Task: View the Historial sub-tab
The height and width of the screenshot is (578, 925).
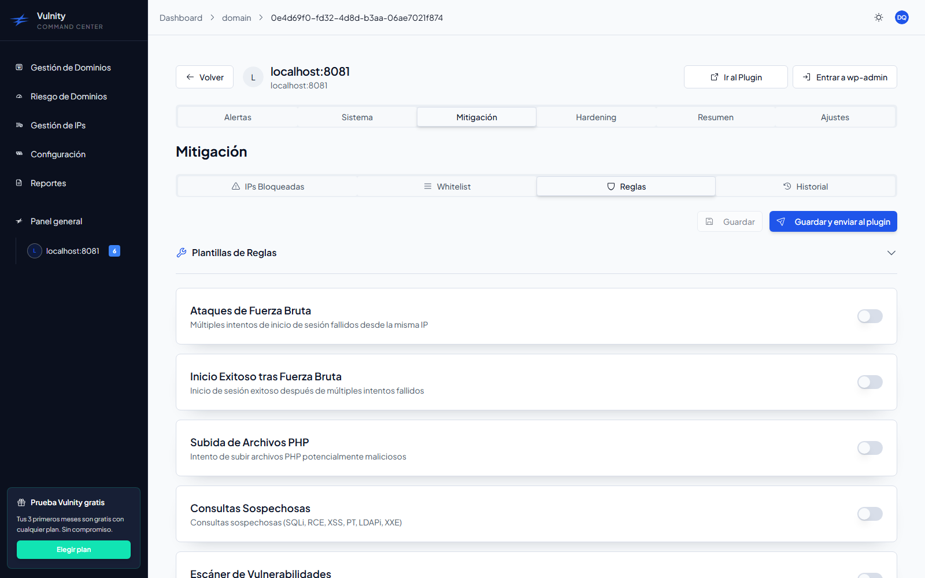Action: [805, 186]
